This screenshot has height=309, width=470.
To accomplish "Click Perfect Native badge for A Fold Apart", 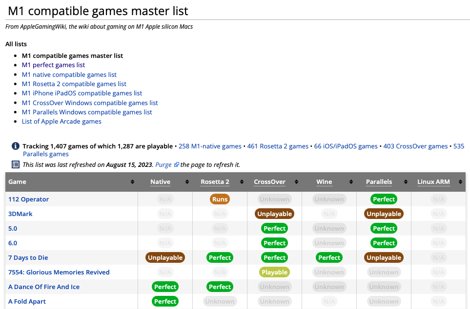I will click(165, 302).
